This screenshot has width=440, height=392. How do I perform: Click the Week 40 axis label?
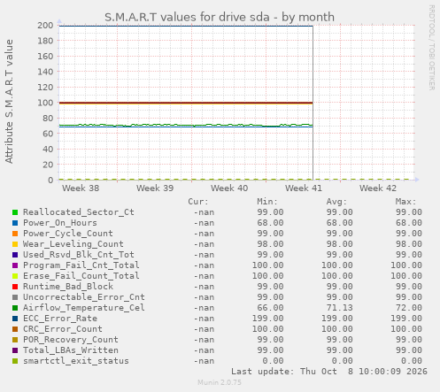(x=229, y=188)
